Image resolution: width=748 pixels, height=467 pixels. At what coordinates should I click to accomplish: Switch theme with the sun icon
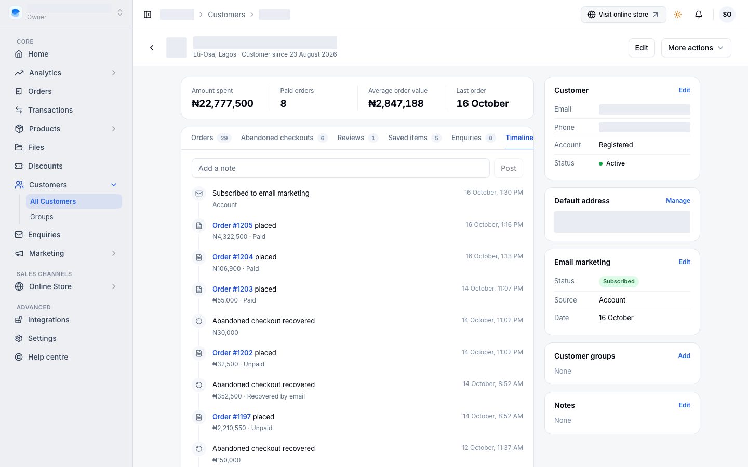coord(678,15)
